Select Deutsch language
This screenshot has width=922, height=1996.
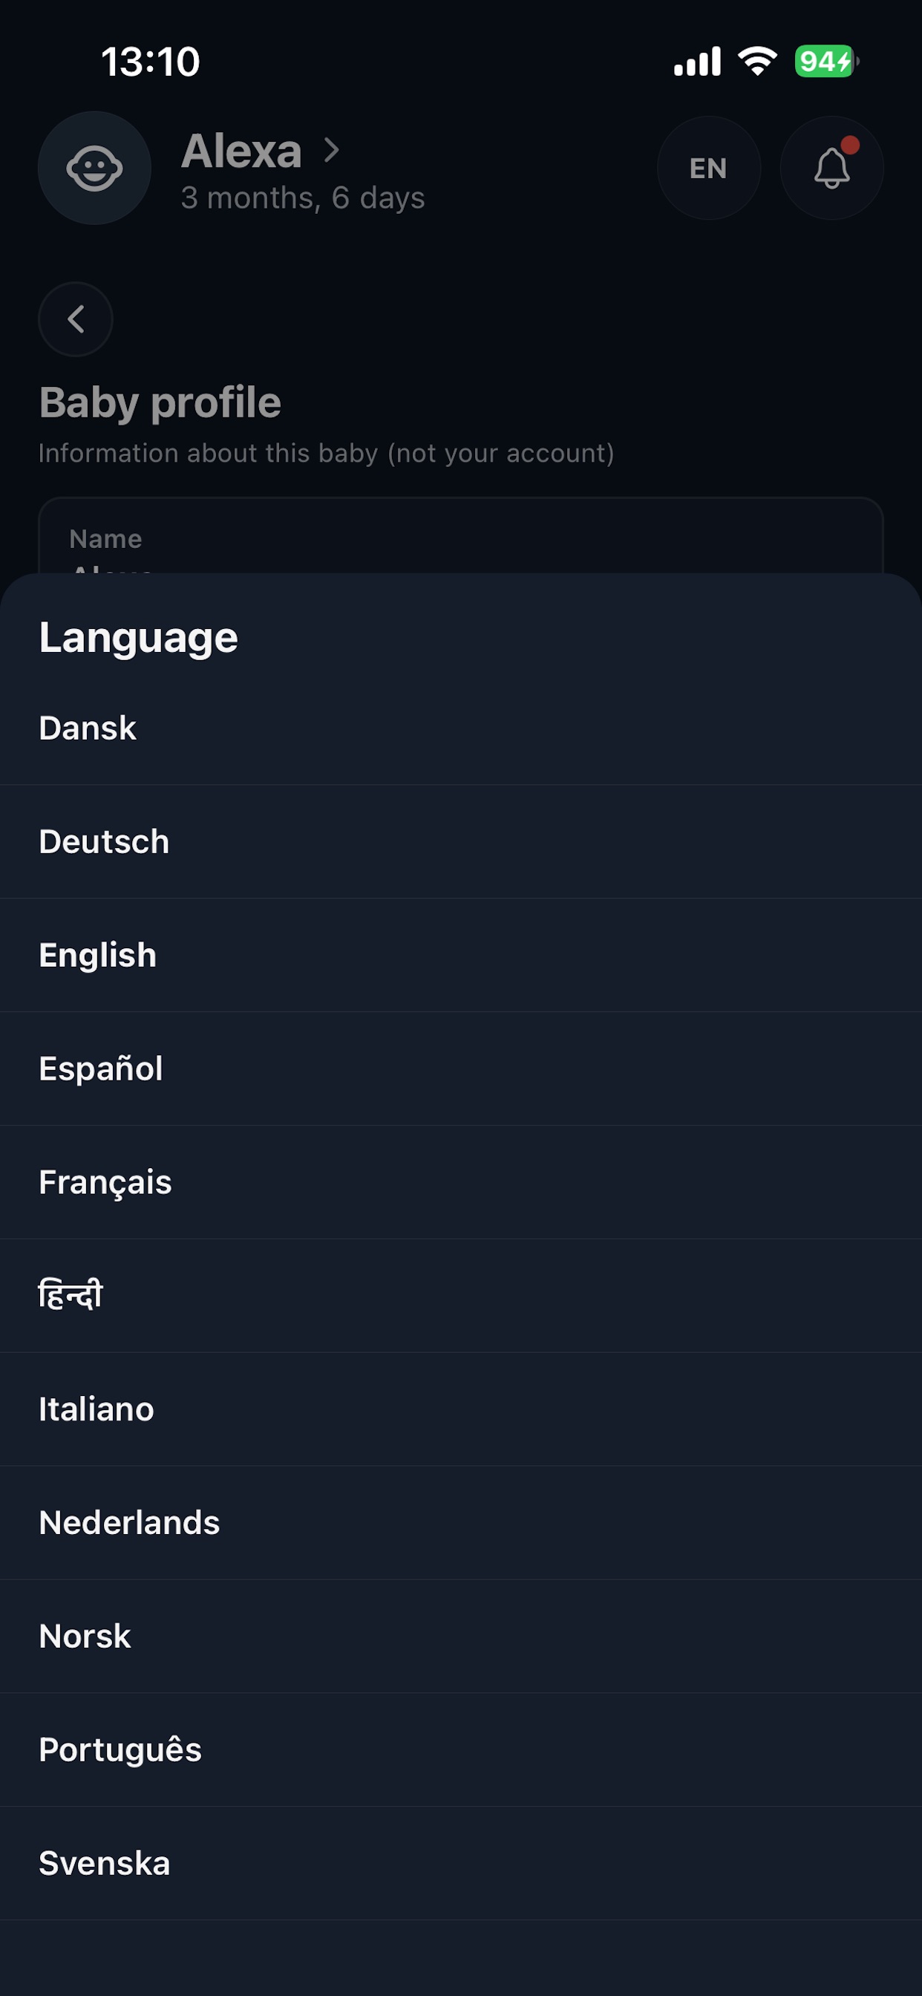pos(461,842)
